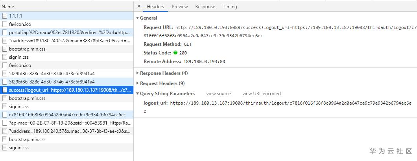
Task: Select the success?logout_url request row
Action: (x=67, y=90)
